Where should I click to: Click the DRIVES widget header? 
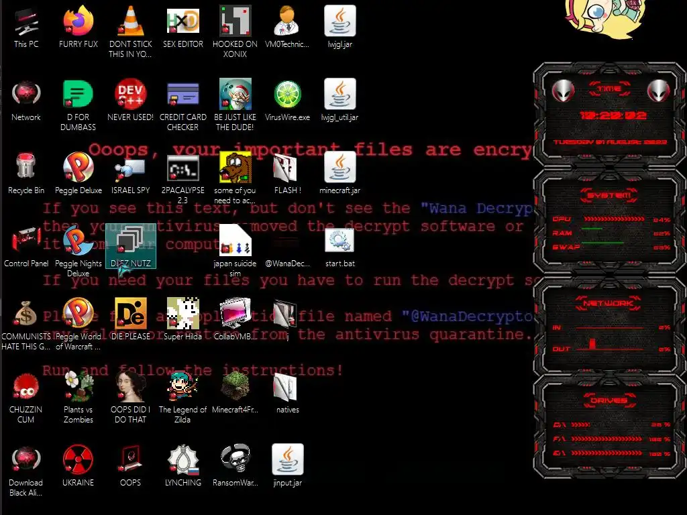tap(609, 400)
